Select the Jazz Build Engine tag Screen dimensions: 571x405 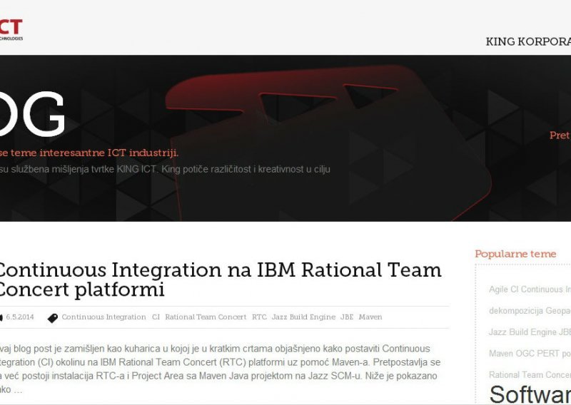click(x=304, y=317)
